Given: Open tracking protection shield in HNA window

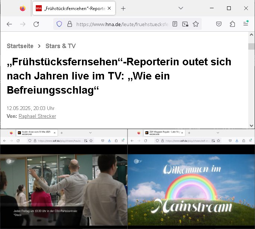Looking at the screenshot, I should pyautogui.click(x=59, y=24).
